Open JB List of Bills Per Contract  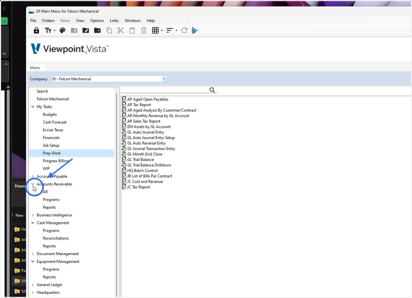150,176
